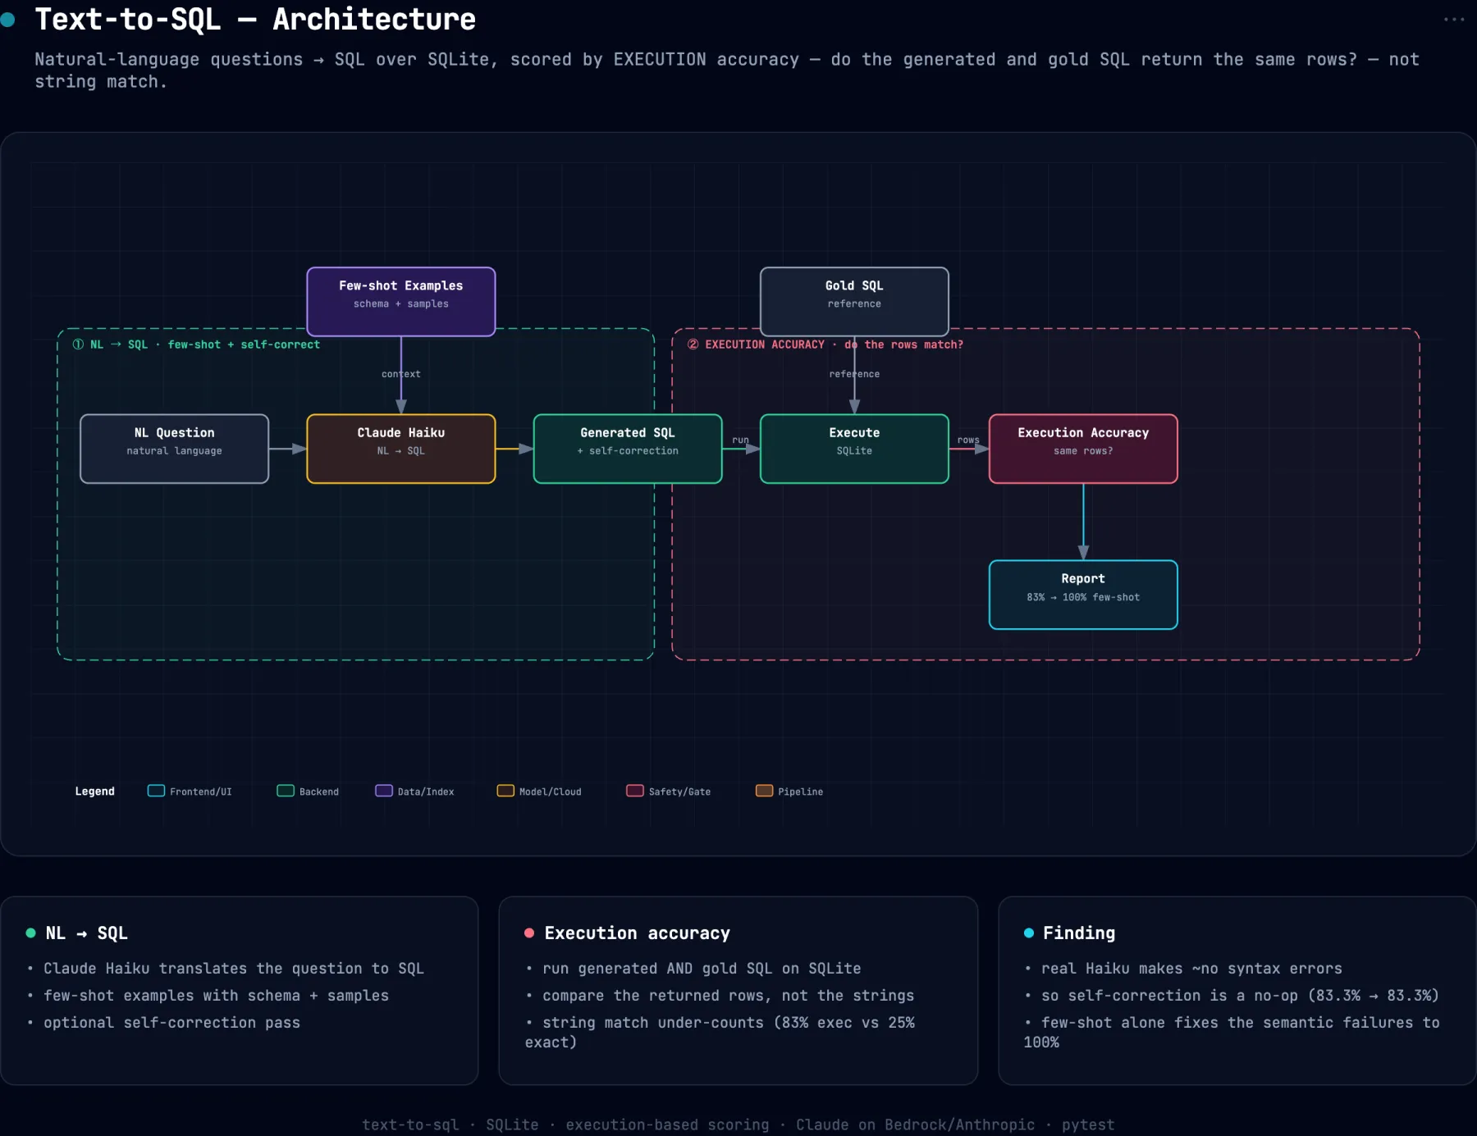Click the 'NL → SQL' card heading

coord(86,933)
